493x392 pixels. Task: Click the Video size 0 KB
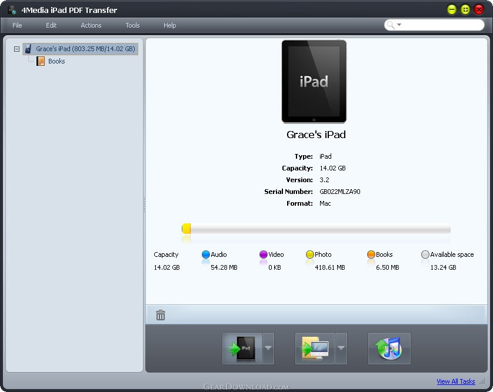point(275,267)
